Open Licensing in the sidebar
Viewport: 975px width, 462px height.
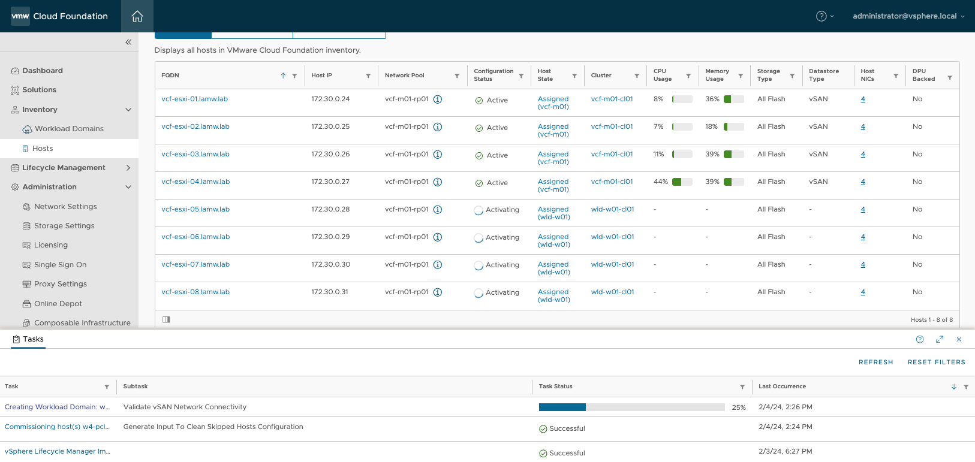pyautogui.click(x=51, y=245)
